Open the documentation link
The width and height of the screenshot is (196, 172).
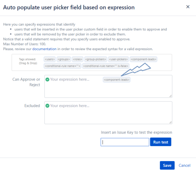pos(45,49)
